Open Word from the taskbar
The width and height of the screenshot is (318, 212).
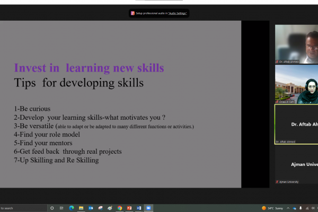[139, 208]
